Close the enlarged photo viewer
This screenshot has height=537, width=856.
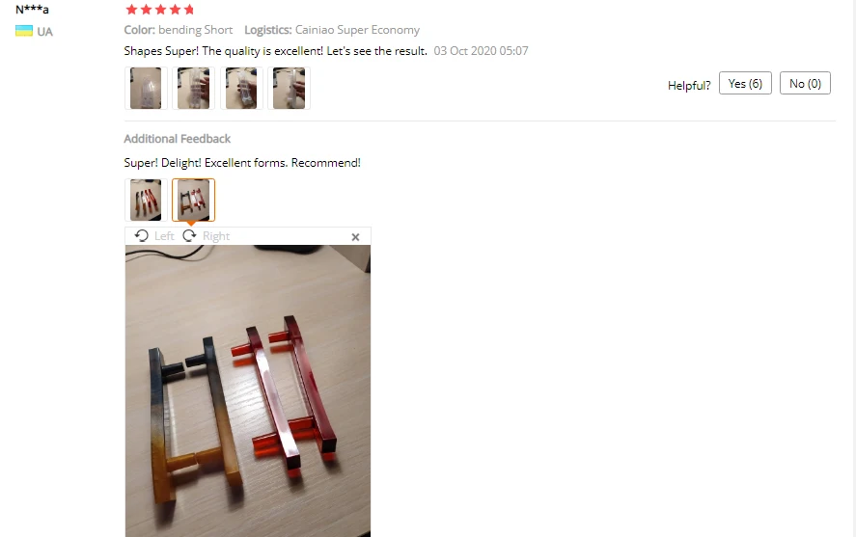[355, 236]
